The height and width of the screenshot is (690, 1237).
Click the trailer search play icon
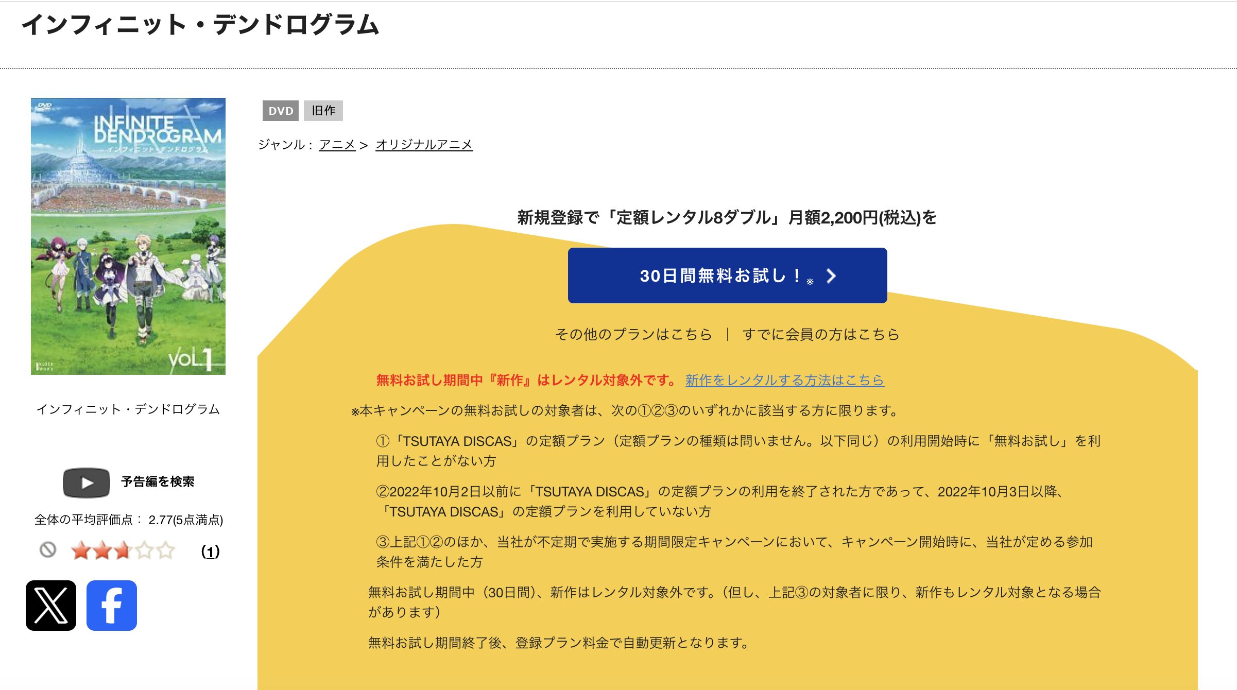[87, 482]
